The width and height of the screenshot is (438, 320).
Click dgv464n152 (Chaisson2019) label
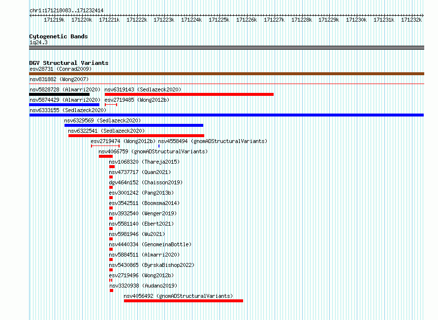(x=146, y=182)
